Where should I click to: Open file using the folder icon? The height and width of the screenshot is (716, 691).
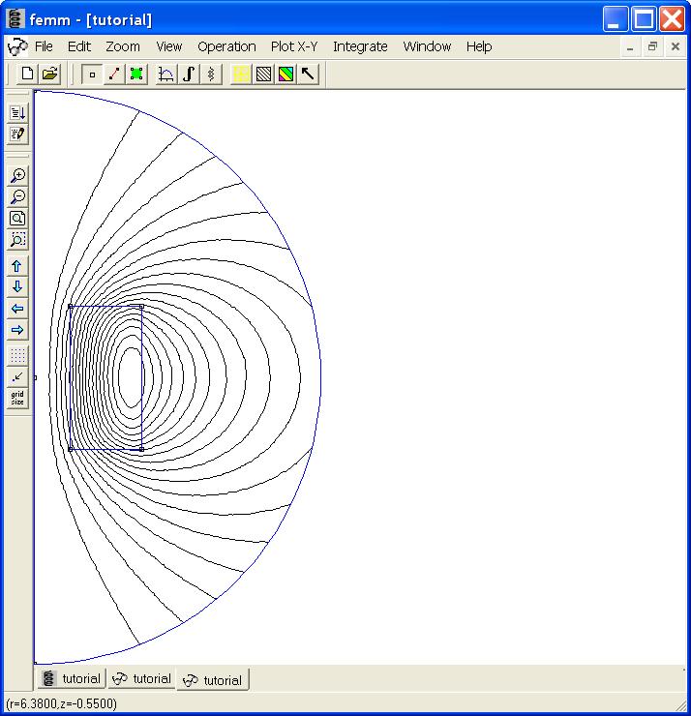point(49,74)
